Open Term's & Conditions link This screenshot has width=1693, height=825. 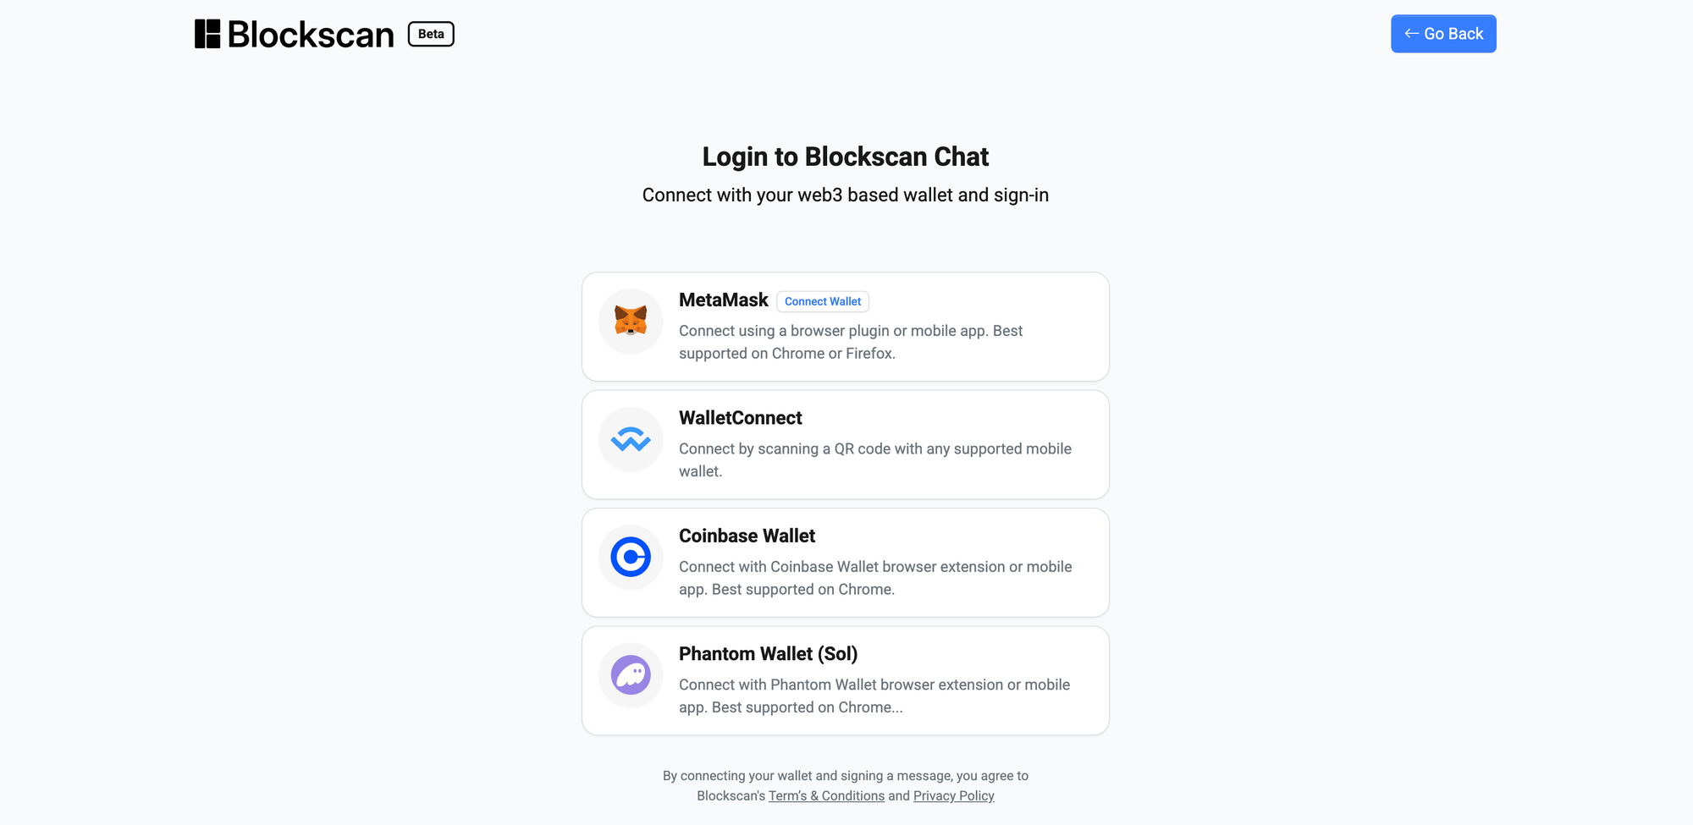826,795
